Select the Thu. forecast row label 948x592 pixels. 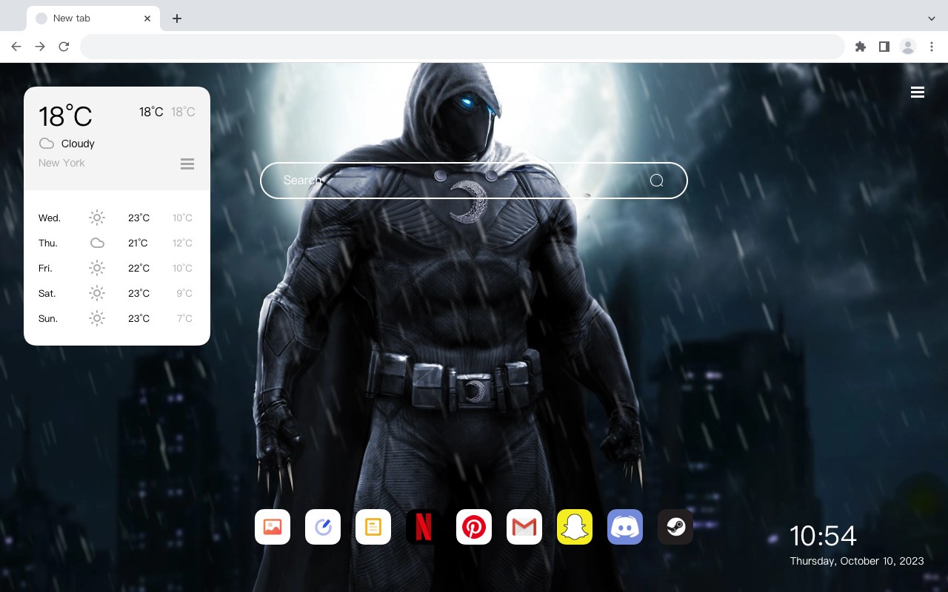tap(48, 243)
